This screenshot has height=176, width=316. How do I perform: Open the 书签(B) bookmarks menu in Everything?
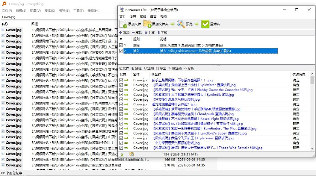(x=64, y=11)
